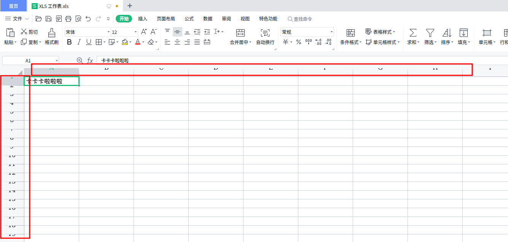The width and height of the screenshot is (508, 242).
Task: Toggle 自动换行 wrap text
Action: click(x=265, y=37)
